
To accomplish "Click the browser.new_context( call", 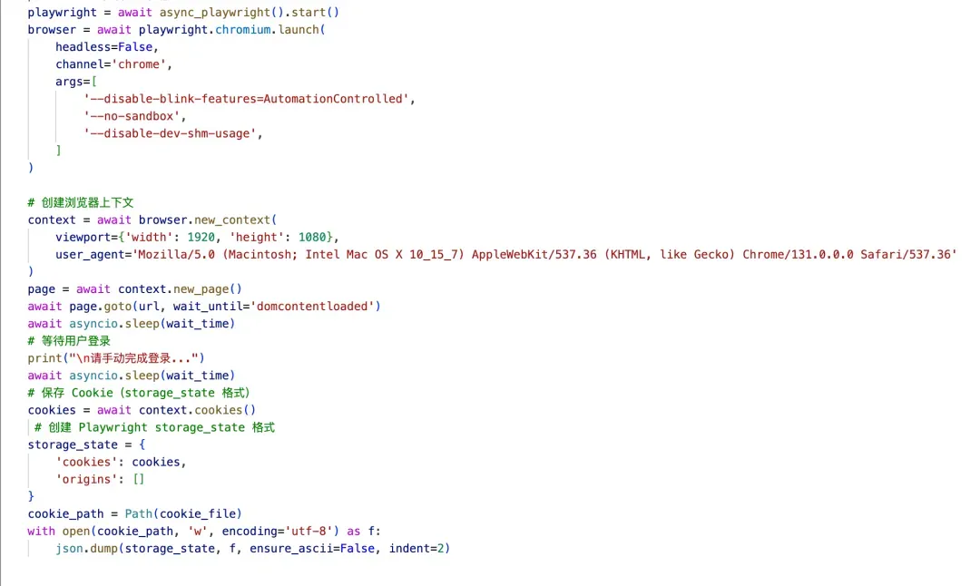I will tap(208, 220).
